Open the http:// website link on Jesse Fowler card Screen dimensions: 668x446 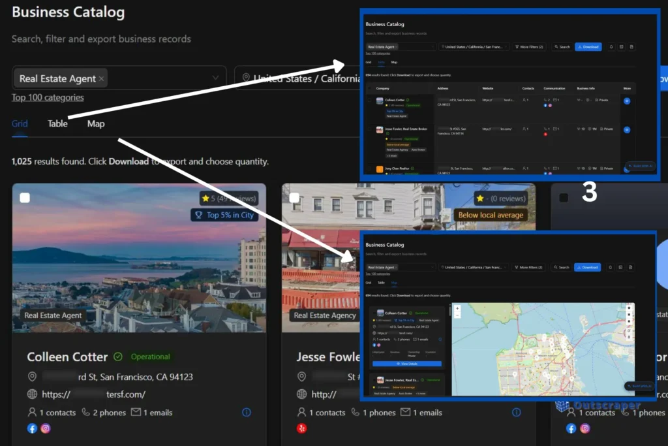[324, 394]
